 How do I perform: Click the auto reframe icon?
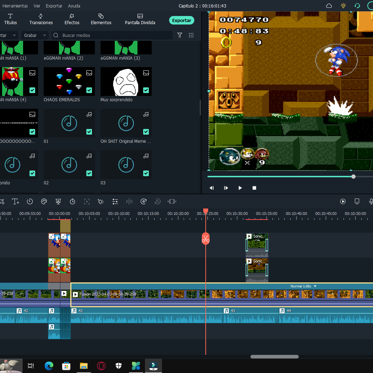tap(172, 201)
